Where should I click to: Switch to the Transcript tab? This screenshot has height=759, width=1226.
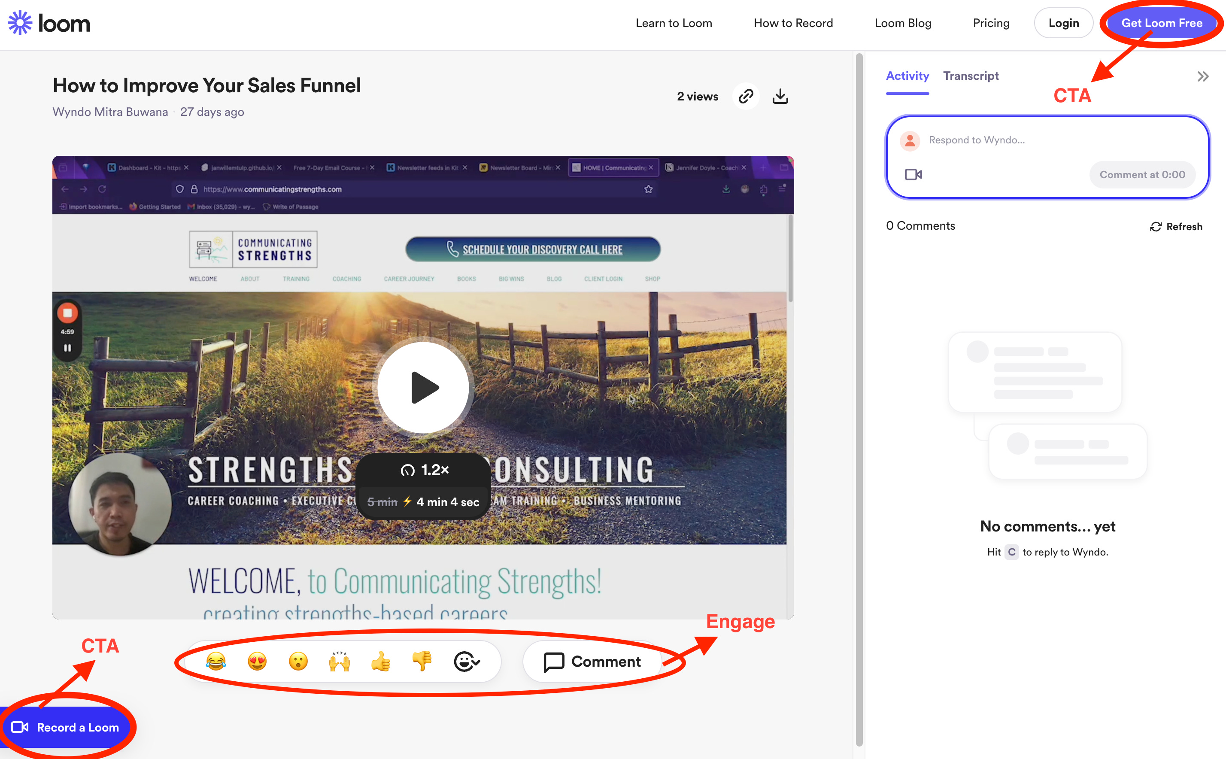971,76
